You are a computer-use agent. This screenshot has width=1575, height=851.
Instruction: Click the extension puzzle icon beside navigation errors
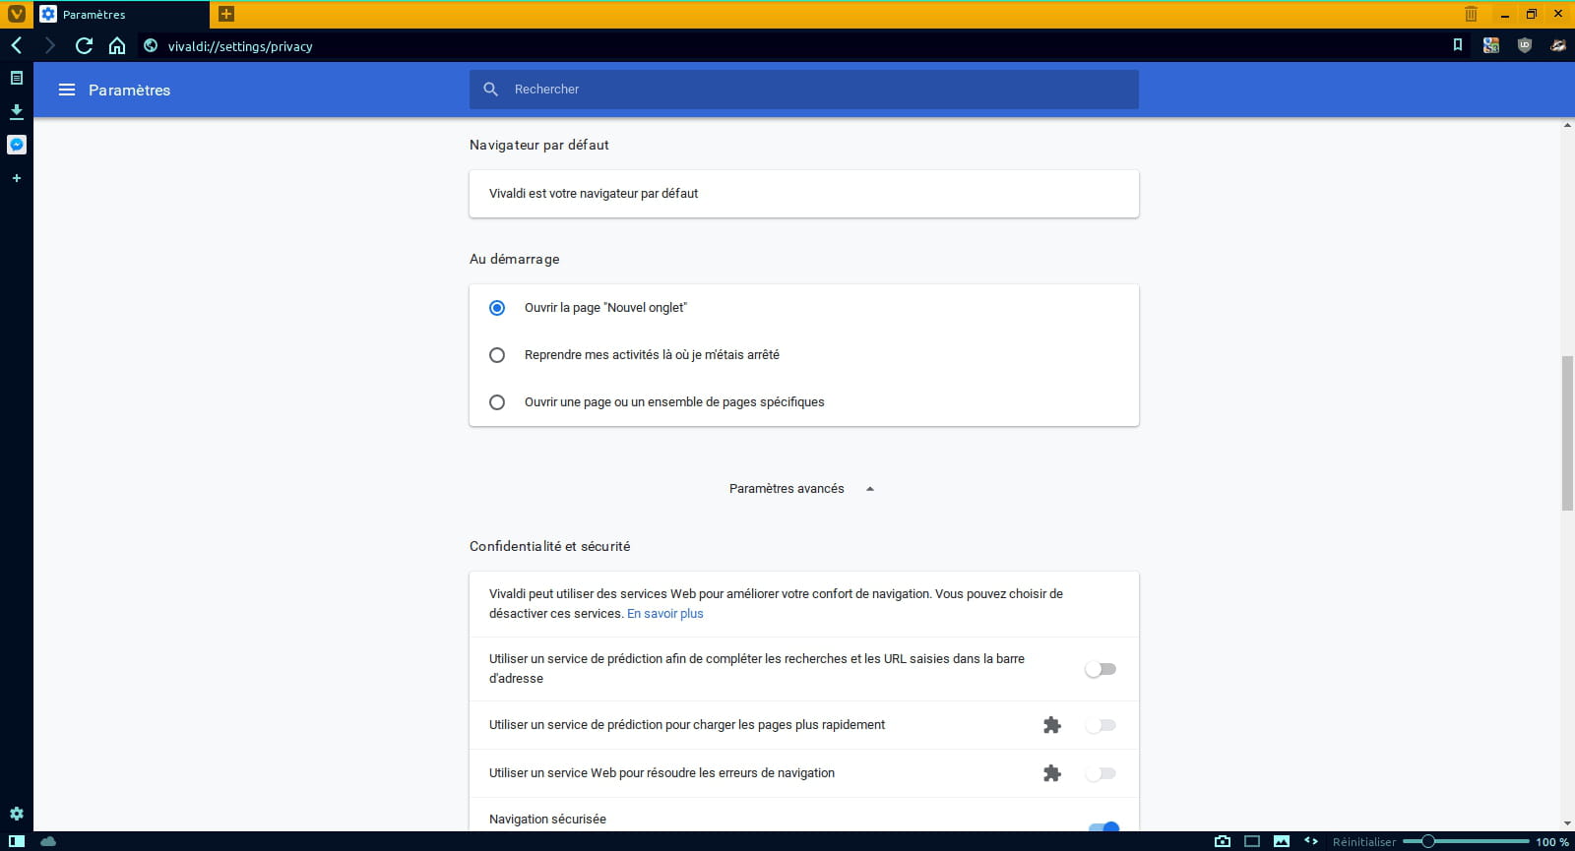pyautogui.click(x=1052, y=773)
